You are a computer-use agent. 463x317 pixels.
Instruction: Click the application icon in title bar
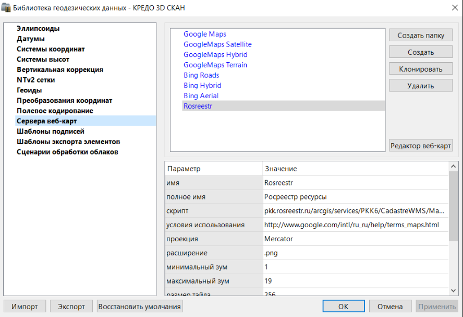(6, 8)
